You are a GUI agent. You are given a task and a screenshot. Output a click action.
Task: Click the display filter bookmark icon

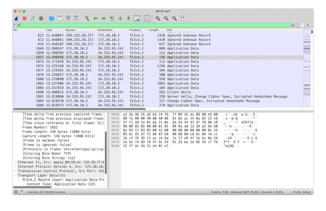coord(15,25)
